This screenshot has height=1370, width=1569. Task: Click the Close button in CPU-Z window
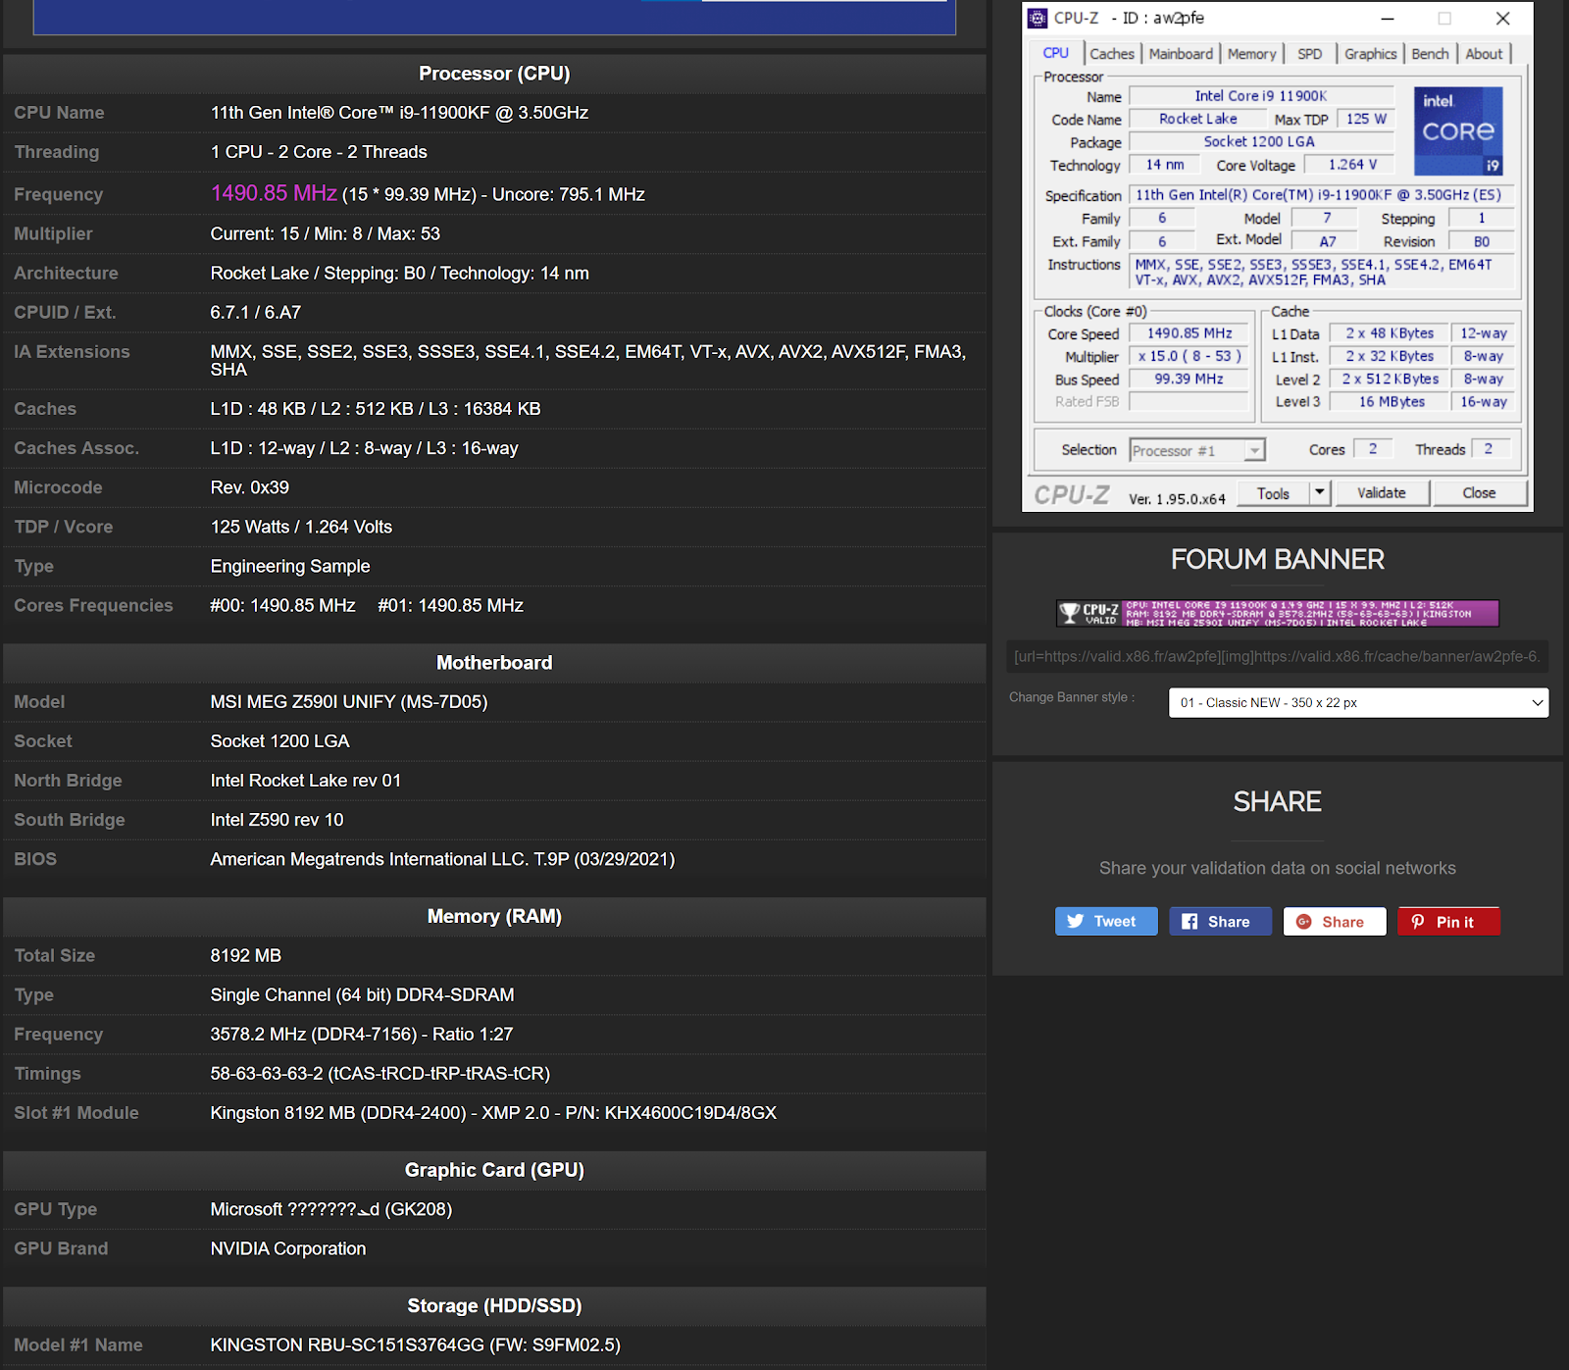[x=1479, y=492]
